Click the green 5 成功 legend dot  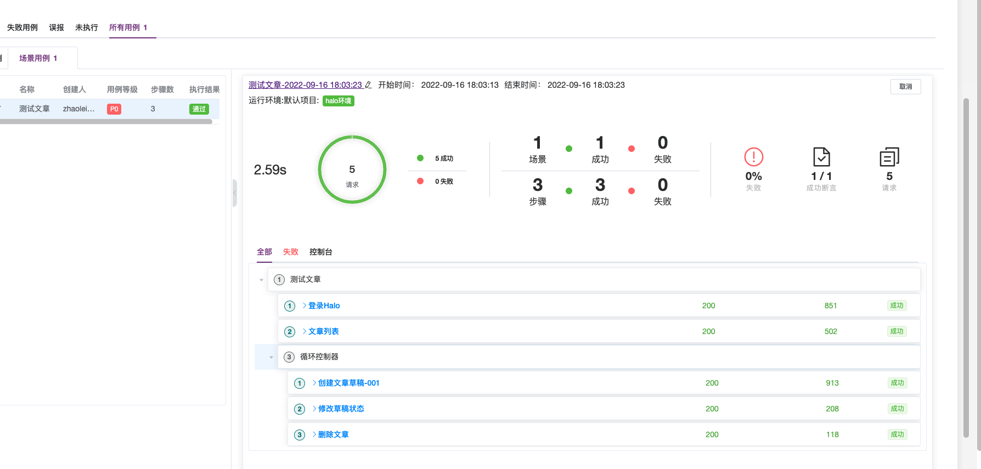click(x=420, y=158)
